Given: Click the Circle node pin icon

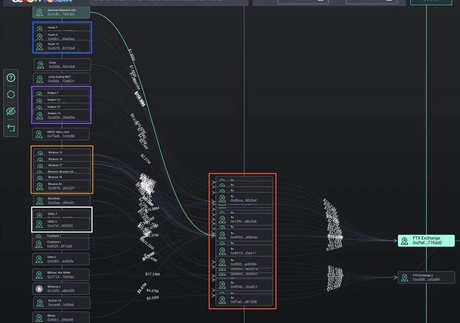Looking at the screenshot, I should (x=41, y=65).
